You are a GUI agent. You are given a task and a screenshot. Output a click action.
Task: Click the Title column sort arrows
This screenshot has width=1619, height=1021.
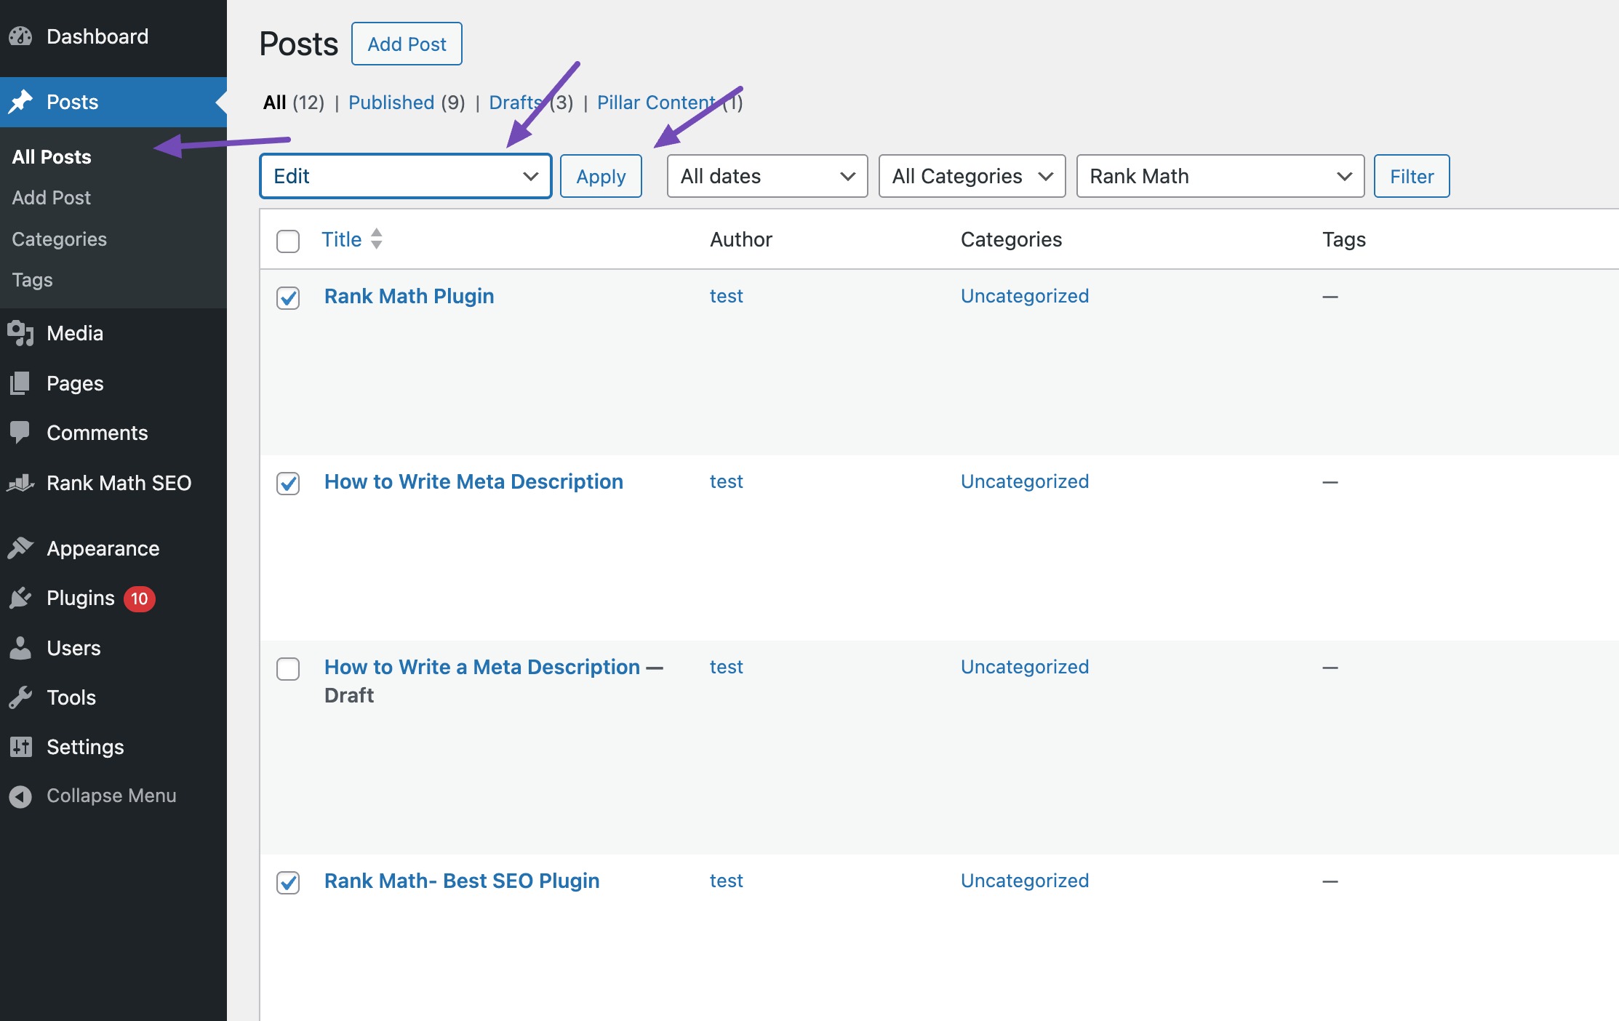(x=376, y=239)
